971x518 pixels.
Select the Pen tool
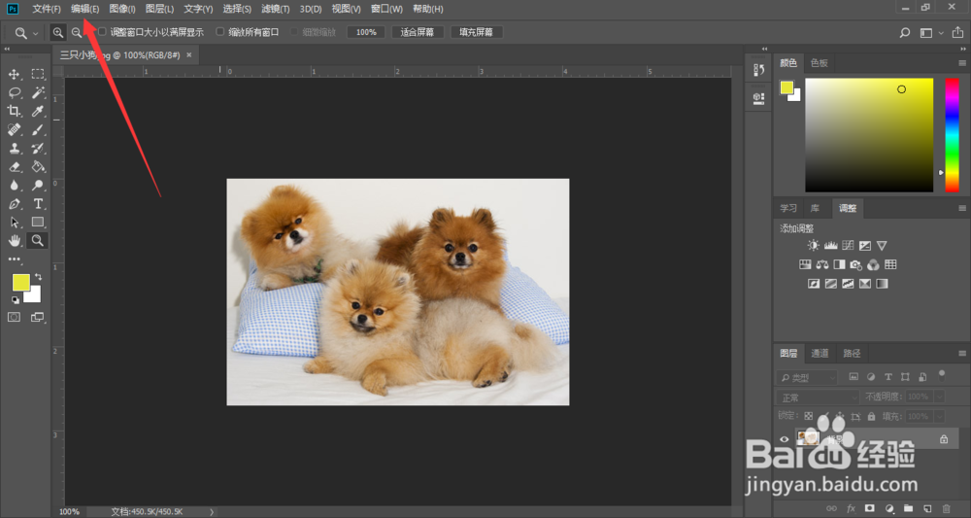click(x=14, y=204)
